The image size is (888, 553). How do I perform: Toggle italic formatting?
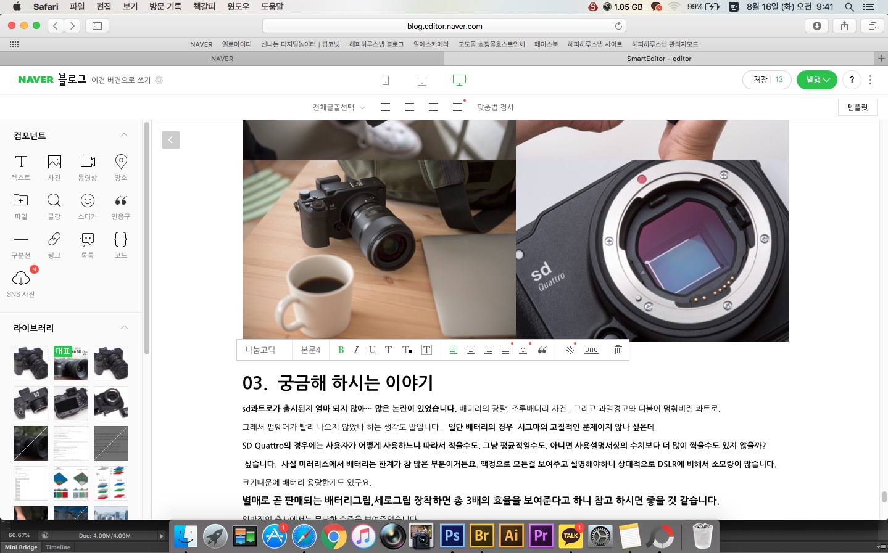click(x=356, y=350)
